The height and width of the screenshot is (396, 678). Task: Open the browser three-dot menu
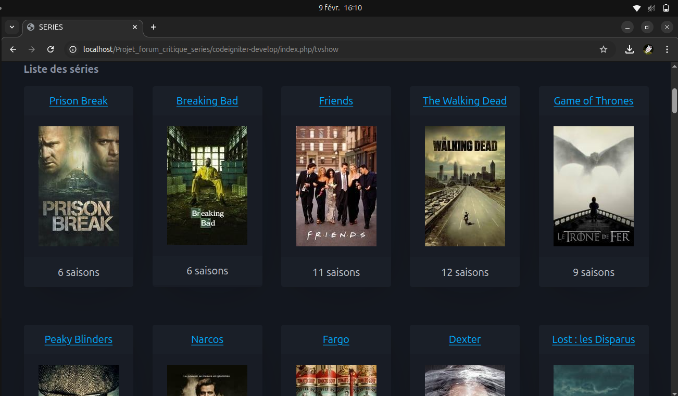pyautogui.click(x=667, y=49)
